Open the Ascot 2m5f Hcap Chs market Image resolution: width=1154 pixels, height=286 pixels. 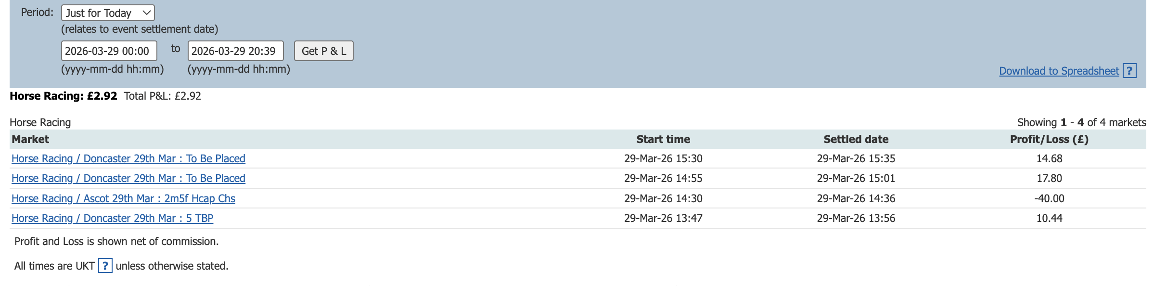click(x=123, y=198)
